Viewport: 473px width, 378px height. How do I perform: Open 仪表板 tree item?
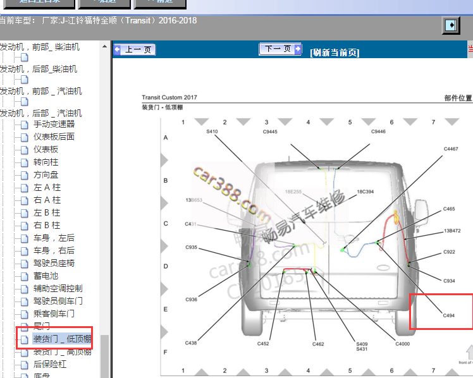(x=46, y=150)
